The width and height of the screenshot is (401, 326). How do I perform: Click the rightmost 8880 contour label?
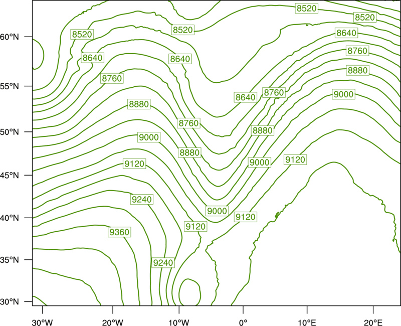(357, 70)
